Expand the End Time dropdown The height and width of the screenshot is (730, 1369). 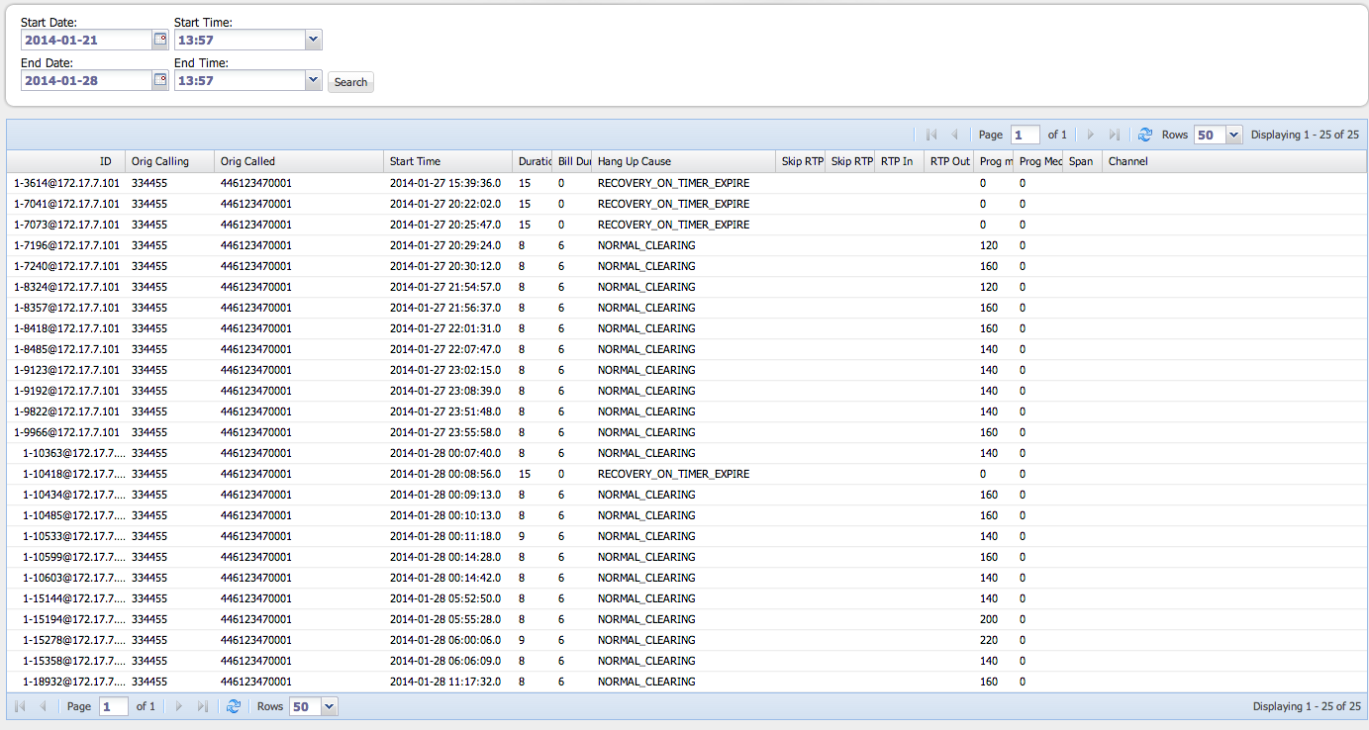click(x=314, y=81)
